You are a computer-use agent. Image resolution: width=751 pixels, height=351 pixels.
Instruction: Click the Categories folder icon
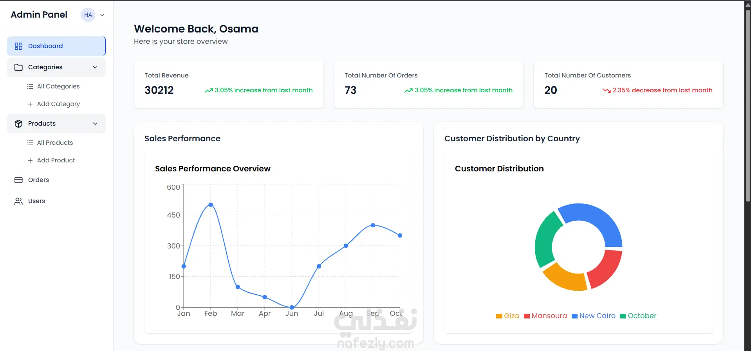pos(18,67)
